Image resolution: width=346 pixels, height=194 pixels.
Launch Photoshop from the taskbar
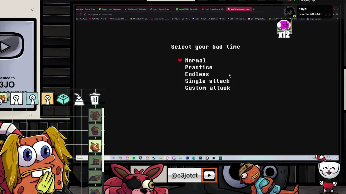200,158
